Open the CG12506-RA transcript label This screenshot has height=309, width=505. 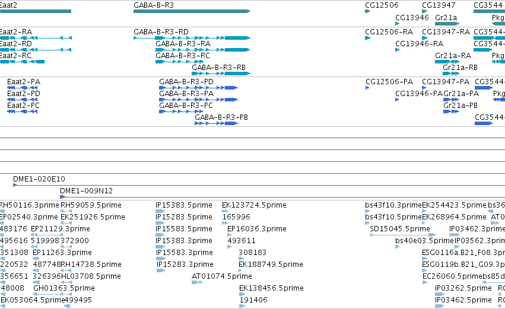[x=389, y=32]
